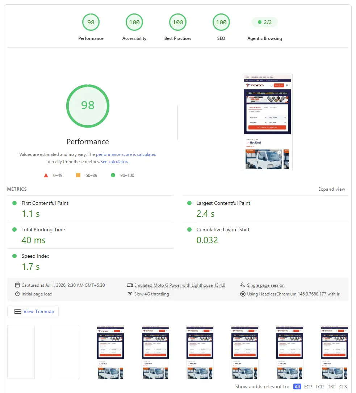Click the Total Blocking Time green dot
This screenshot has width=356, height=393.
click(14, 229)
